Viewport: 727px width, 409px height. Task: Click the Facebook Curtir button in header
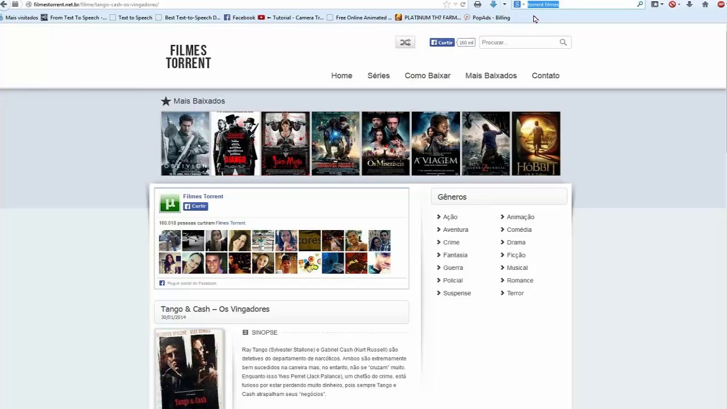tap(442, 42)
